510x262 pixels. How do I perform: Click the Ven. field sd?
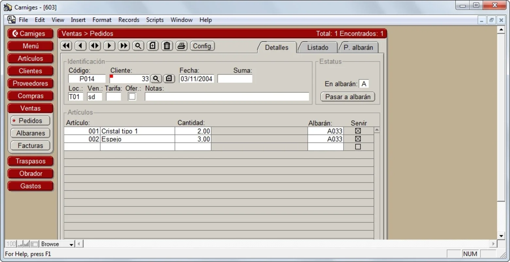point(95,97)
